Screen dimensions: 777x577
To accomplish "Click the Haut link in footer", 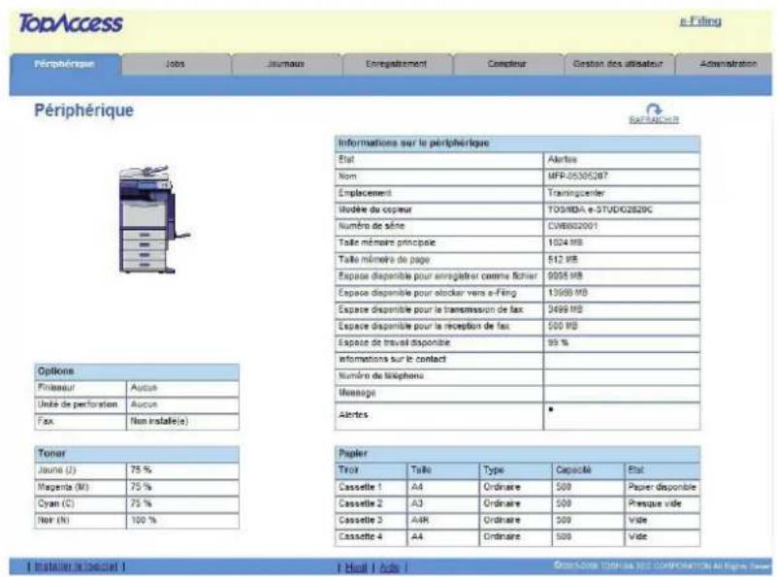I will coord(356,567).
